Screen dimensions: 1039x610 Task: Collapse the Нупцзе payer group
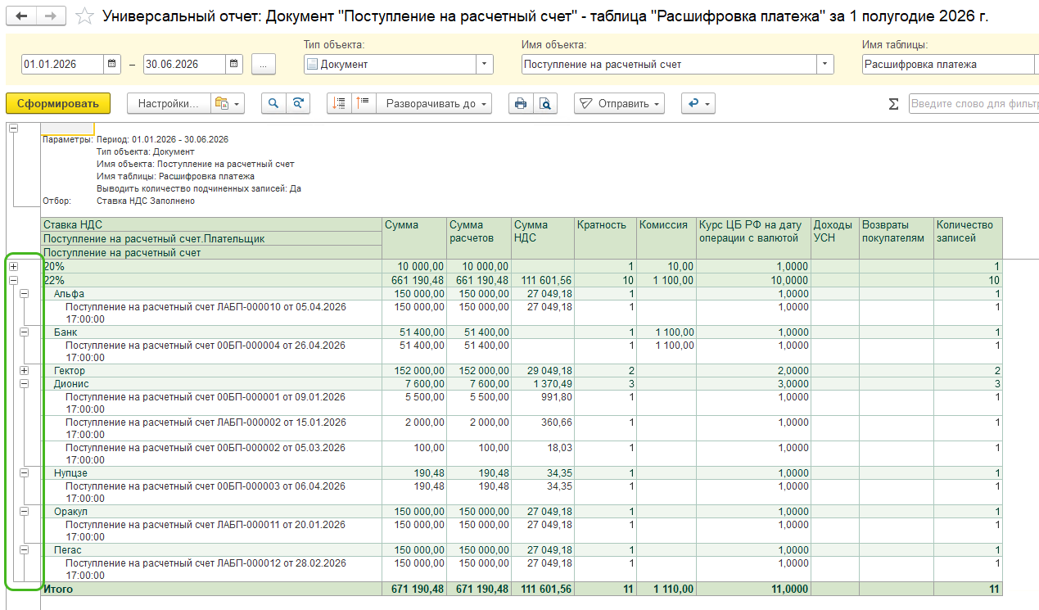click(x=25, y=472)
